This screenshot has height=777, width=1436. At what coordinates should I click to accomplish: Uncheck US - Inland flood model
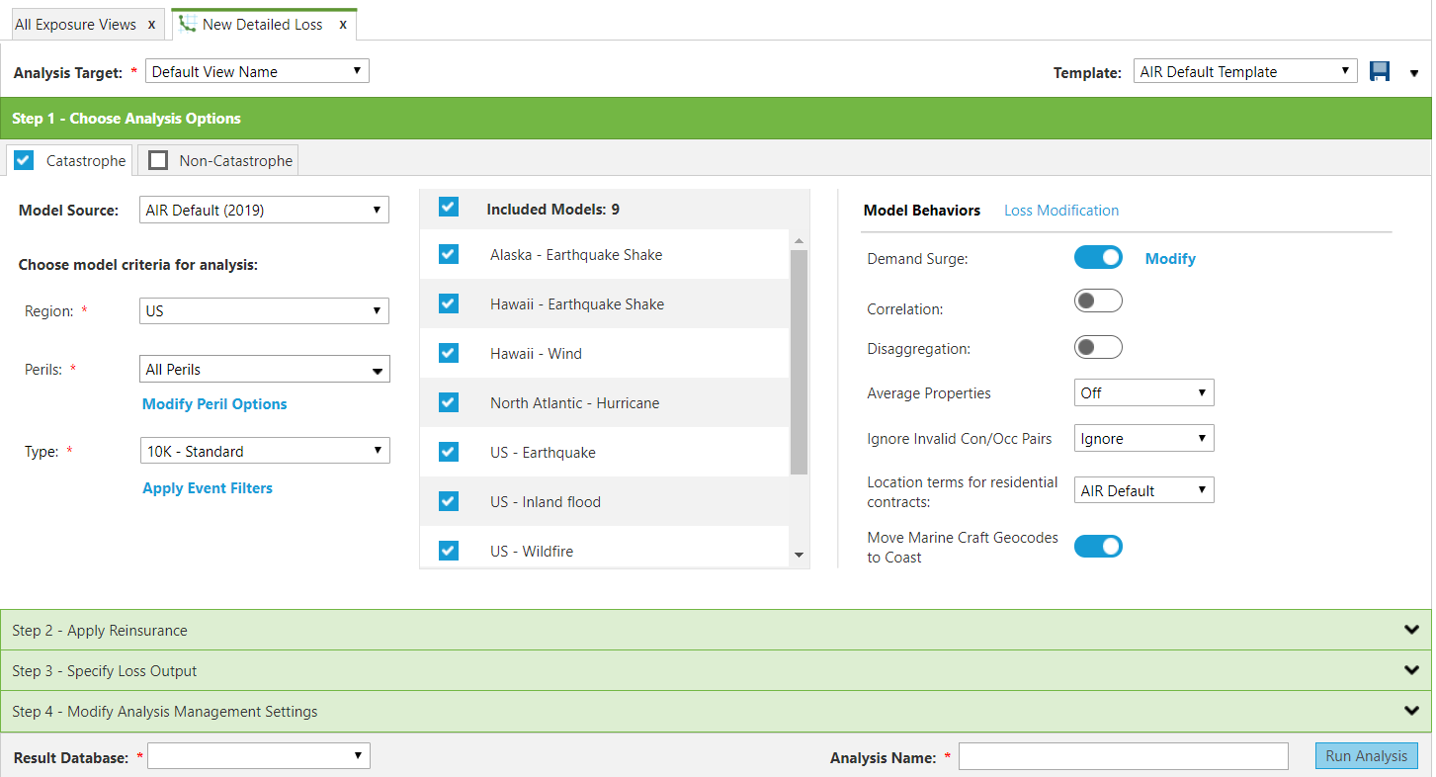pyautogui.click(x=449, y=501)
